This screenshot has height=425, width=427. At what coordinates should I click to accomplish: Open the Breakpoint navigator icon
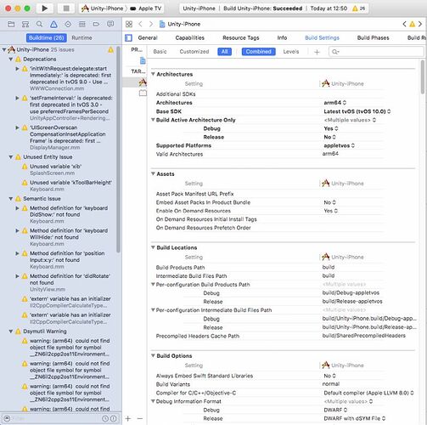(x=96, y=25)
